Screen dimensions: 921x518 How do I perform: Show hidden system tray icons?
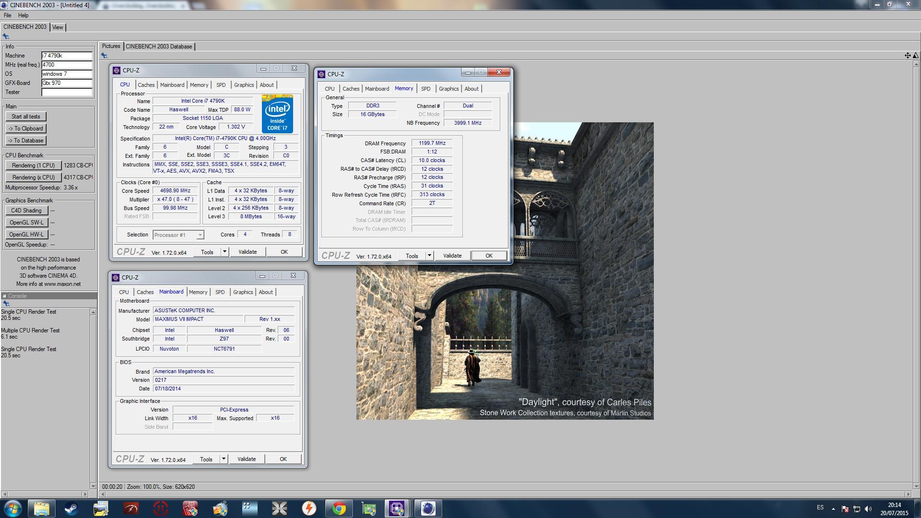coord(833,508)
